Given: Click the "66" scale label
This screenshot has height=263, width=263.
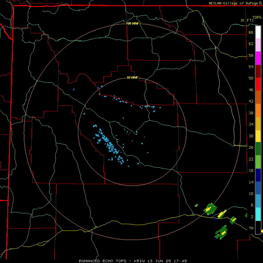Looking at the screenshot, I should click(251, 32).
